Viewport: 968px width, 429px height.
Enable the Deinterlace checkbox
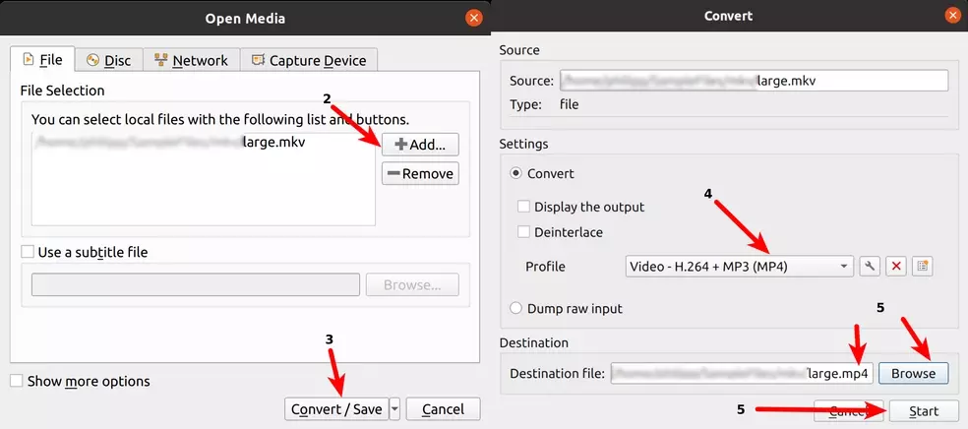pos(523,232)
